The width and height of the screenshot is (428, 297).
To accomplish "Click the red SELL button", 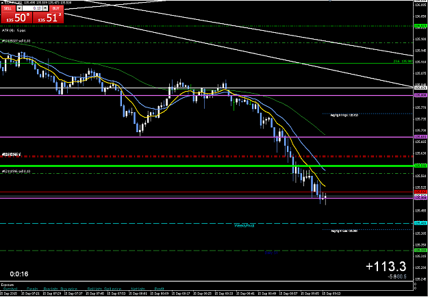I will click(8, 8).
